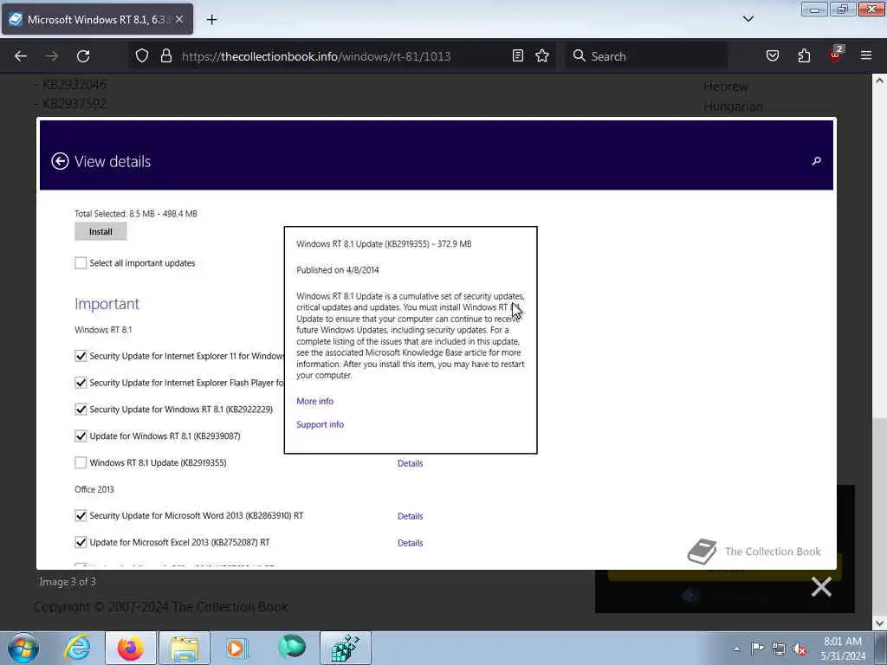Open the uBlock extension icon with badge
This screenshot has width=887, height=665.
click(836, 55)
